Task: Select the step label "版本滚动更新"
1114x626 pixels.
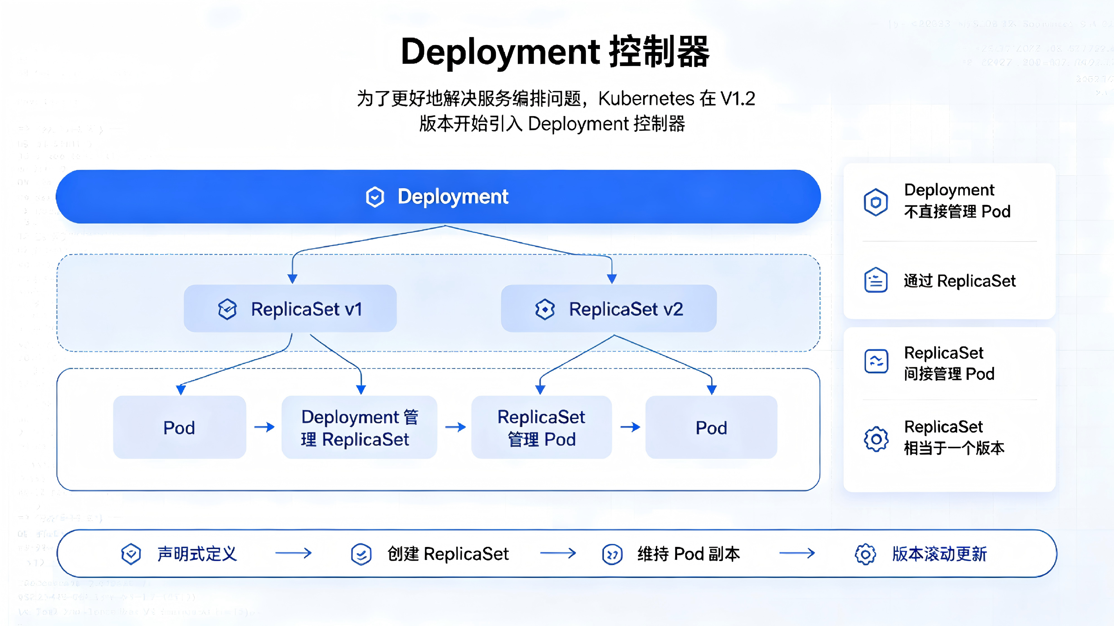Action: (940, 554)
